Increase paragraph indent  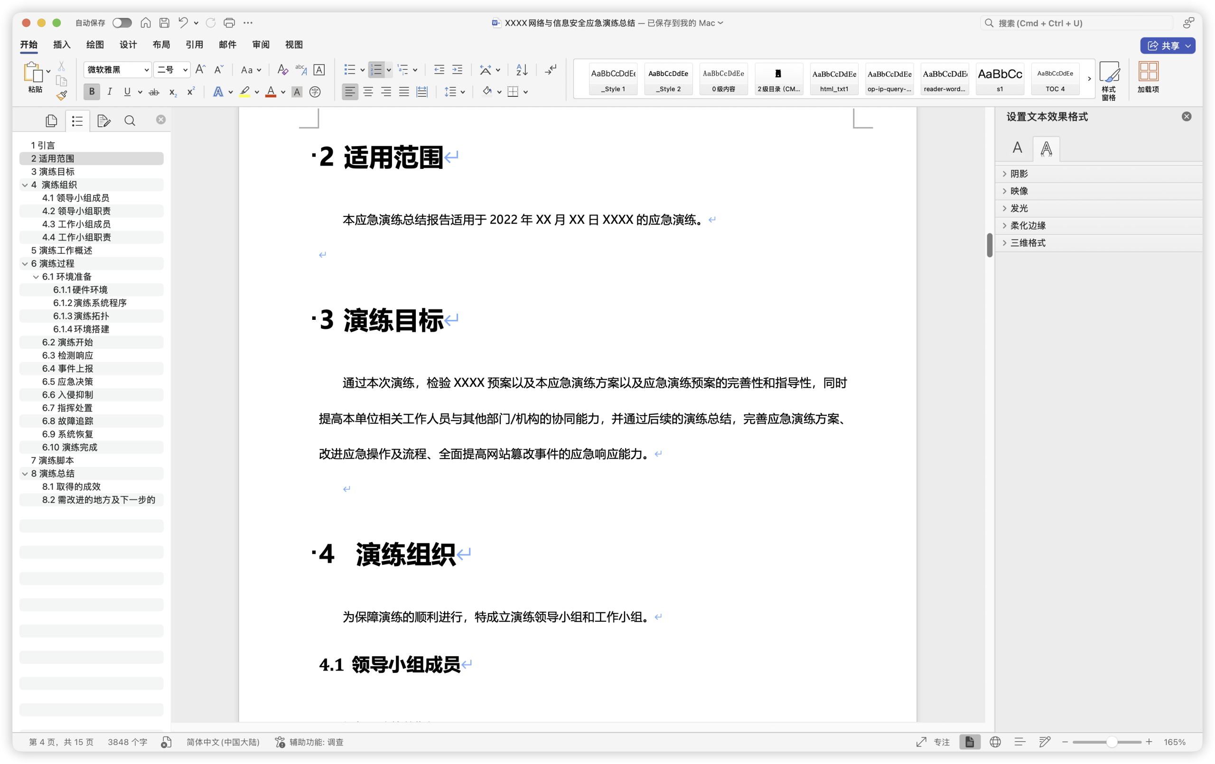(457, 70)
